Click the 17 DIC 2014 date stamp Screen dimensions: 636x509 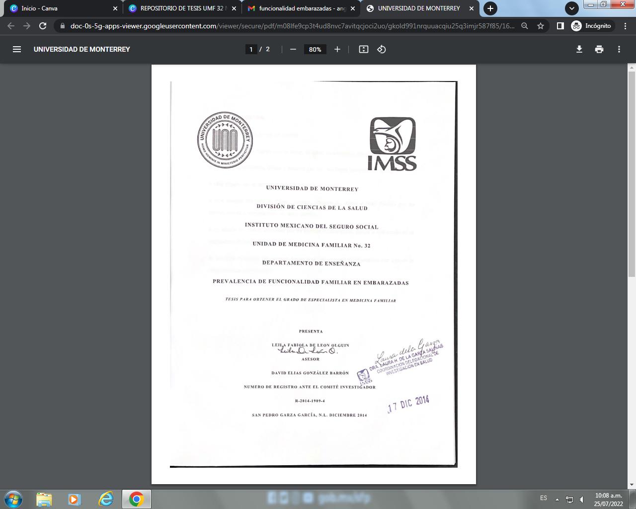tap(408, 405)
